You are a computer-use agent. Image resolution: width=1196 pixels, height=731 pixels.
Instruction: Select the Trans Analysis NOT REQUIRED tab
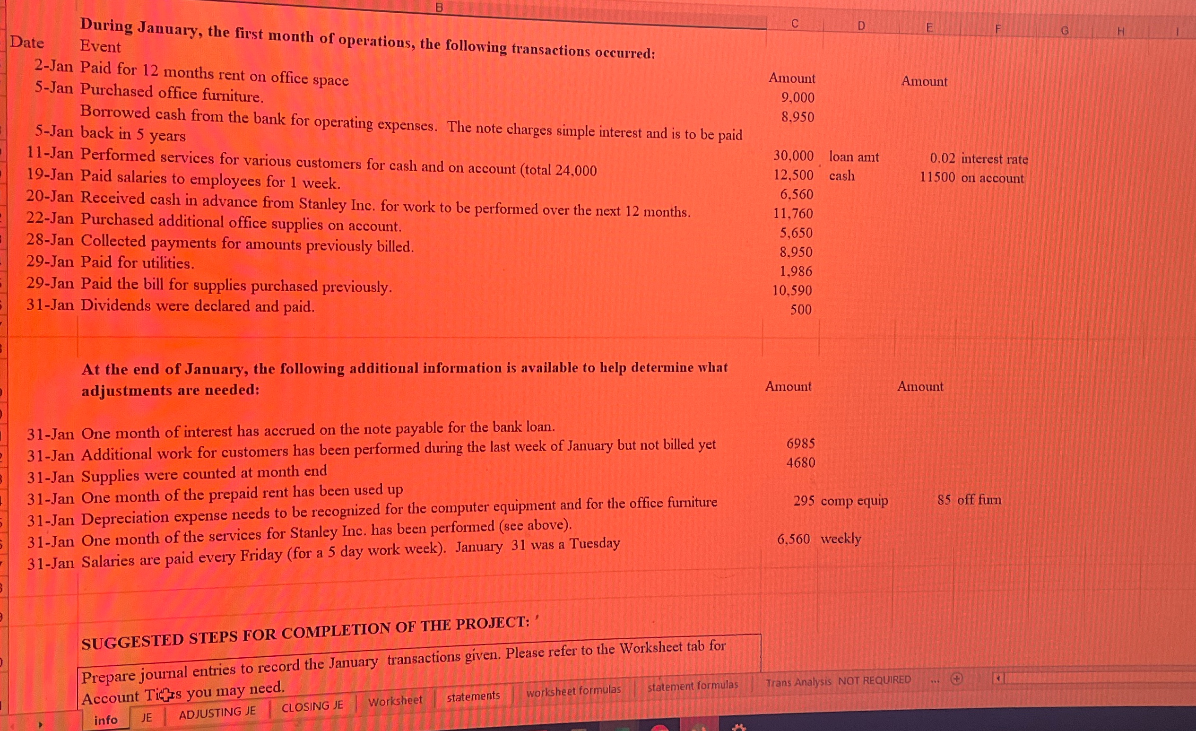click(839, 681)
